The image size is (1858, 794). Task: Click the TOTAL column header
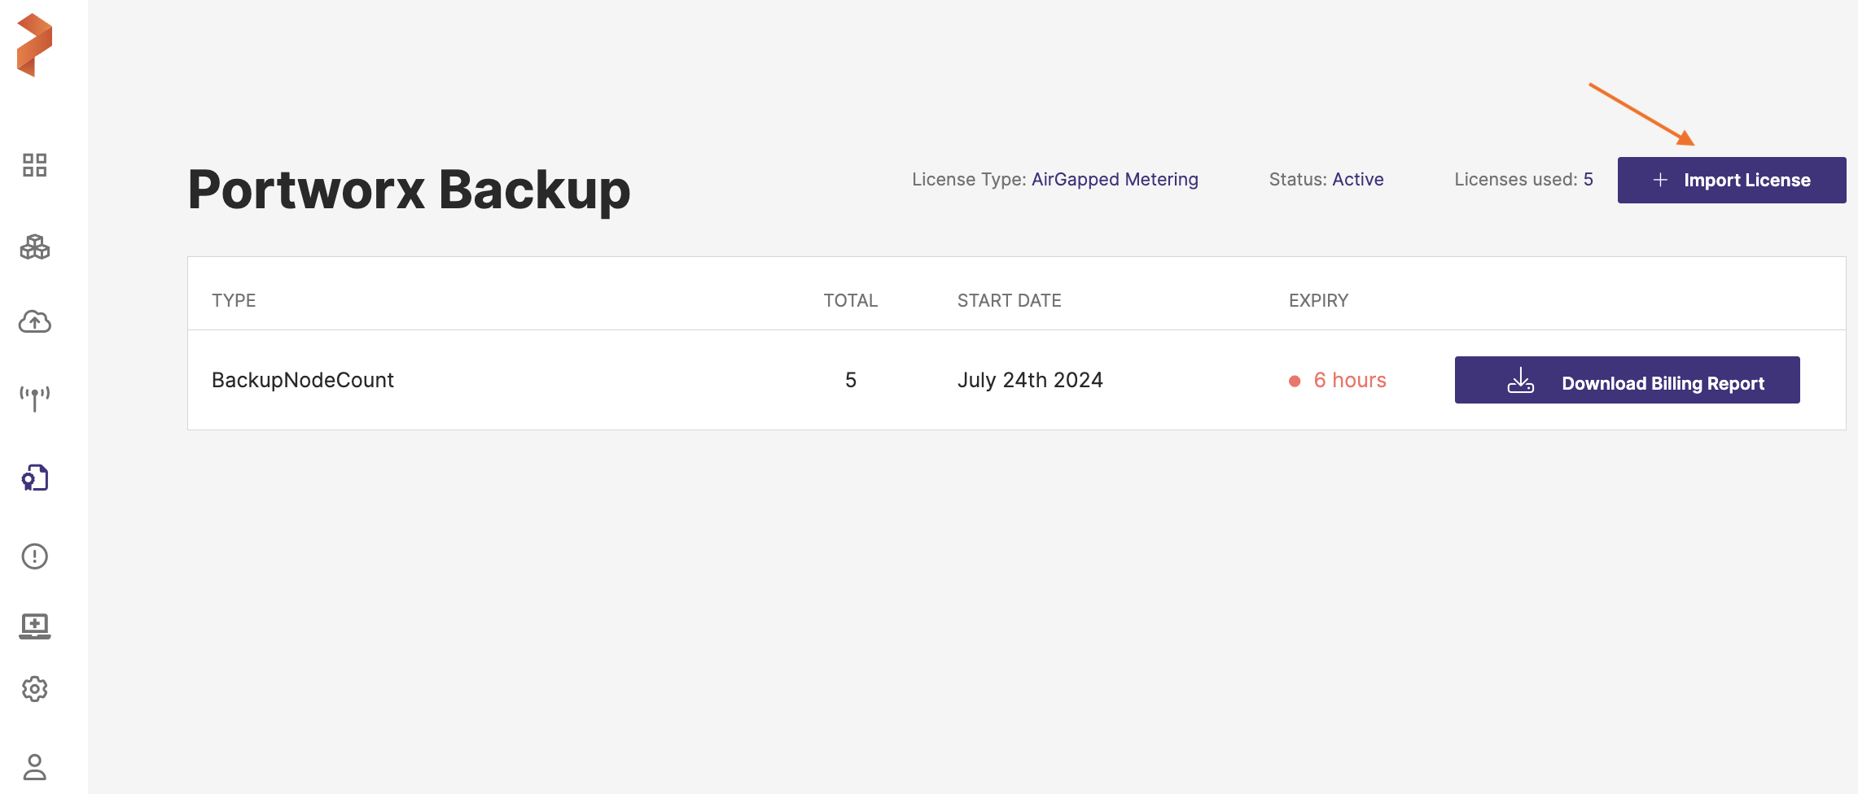tap(850, 300)
